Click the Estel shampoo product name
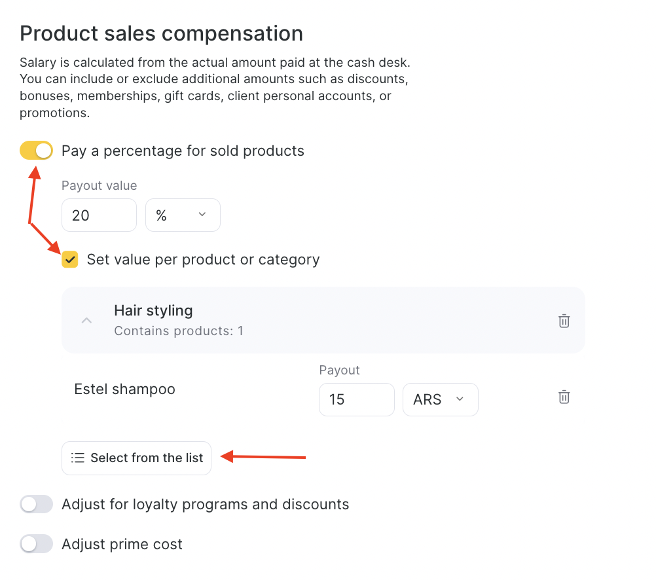The width and height of the screenshot is (656, 580). click(125, 390)
